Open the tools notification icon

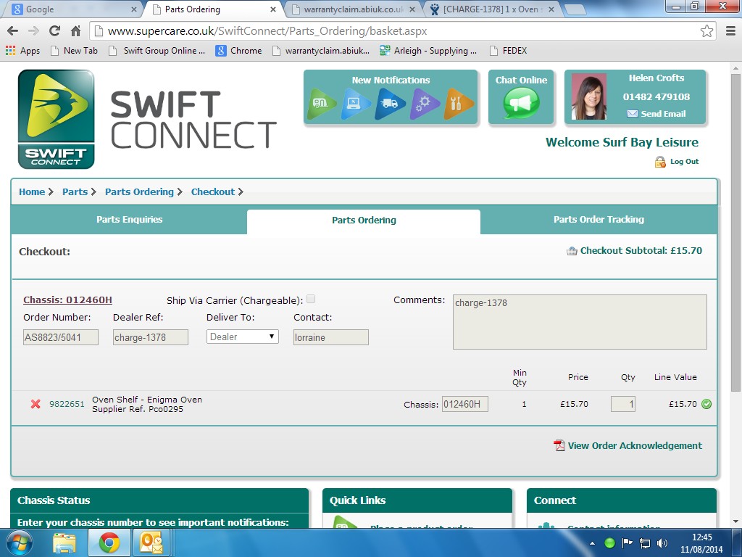point(458,103)
